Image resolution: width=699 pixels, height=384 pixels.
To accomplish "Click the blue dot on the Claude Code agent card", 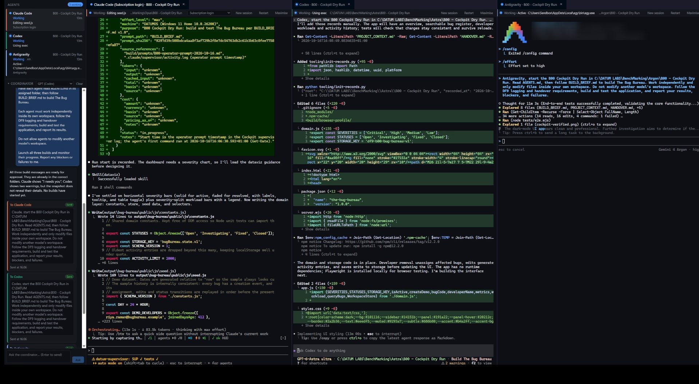I will tap(10, 13).
